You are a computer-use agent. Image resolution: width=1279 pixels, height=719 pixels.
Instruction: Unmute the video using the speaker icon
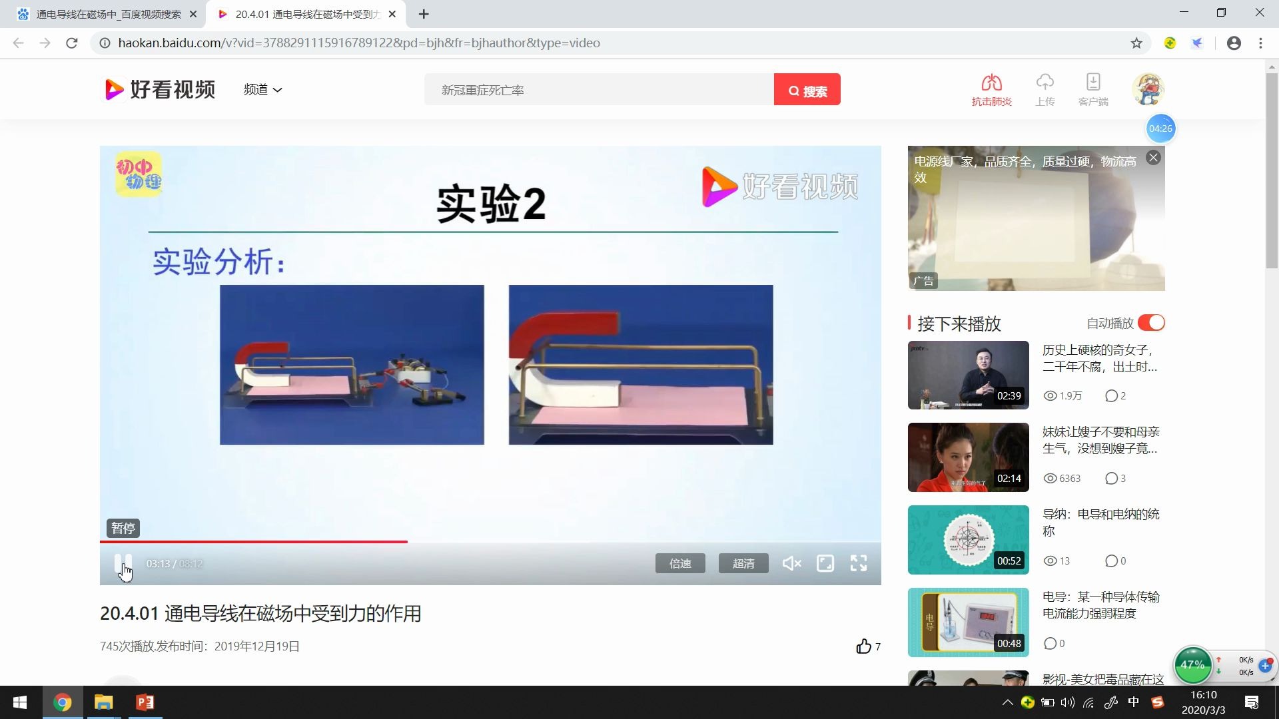pos(791,564)
